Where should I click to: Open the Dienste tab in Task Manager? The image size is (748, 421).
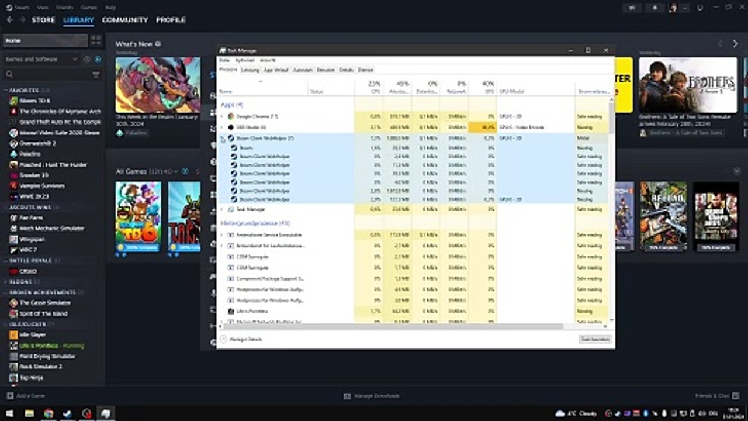(365, 70)
